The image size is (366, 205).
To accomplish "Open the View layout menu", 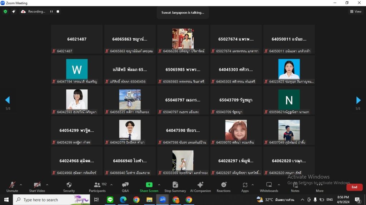I will 356,11.
